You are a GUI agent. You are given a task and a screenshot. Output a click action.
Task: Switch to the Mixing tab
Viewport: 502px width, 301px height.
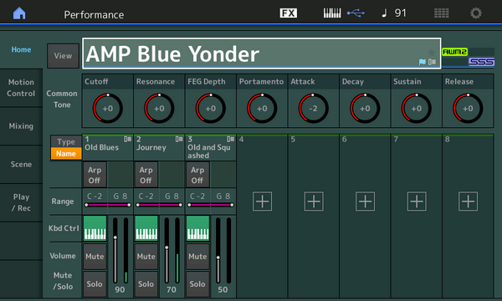[x=21, y=126]
